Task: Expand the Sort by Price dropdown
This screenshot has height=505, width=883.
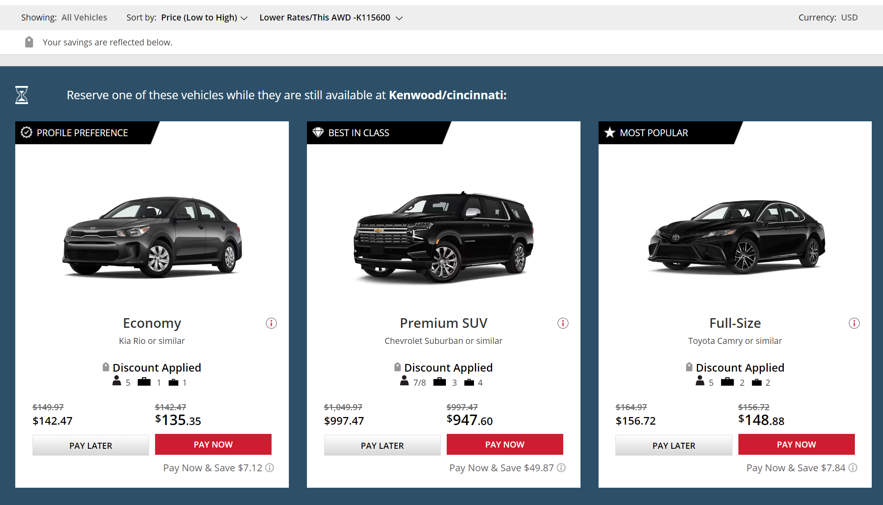Action: point(204,18)
